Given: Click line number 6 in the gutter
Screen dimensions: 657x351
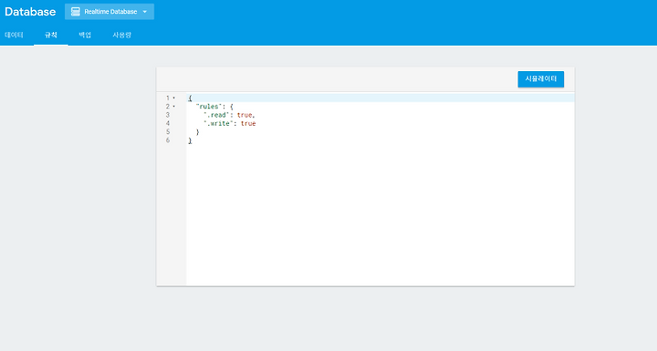Looking at the screenshot, I should [168, 139].
